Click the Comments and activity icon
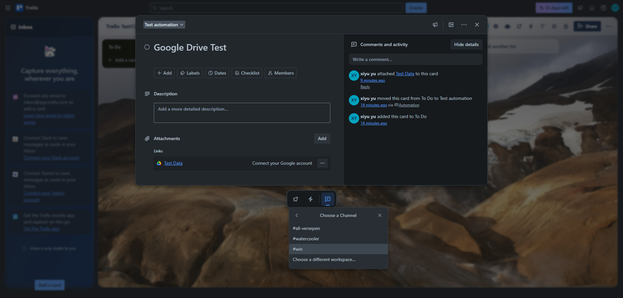This screenshot has height=298, width=623. pyautogui.click(x=354, y=44)
